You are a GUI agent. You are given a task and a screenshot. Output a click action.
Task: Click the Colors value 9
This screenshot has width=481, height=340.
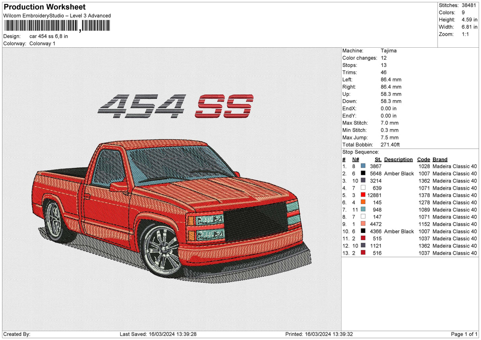pos(463,12)
